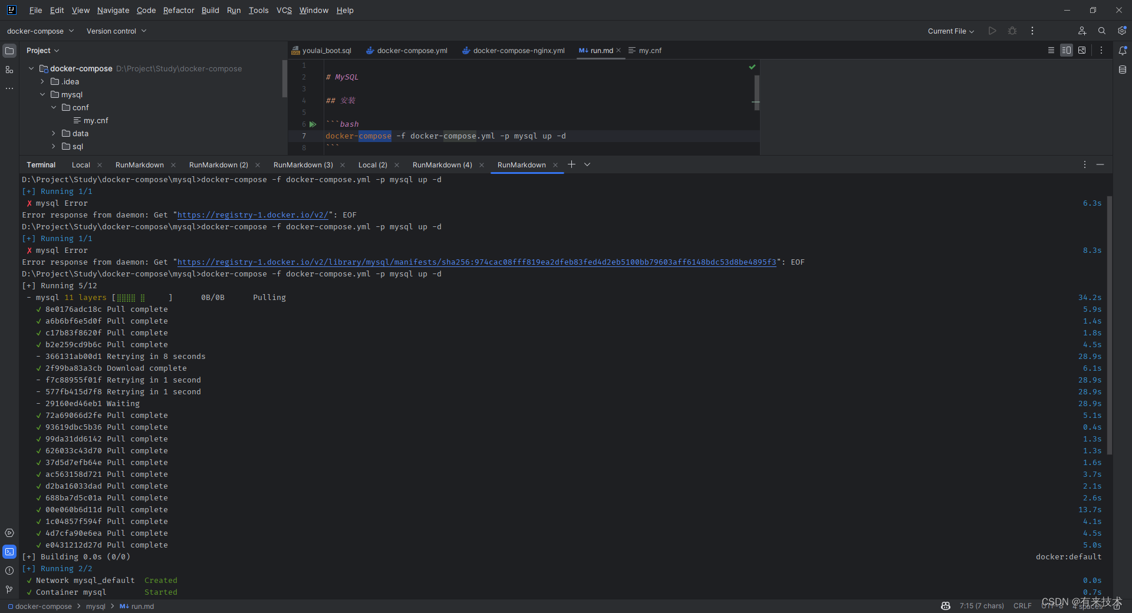This screenshot has height=613, width=1132.
Task: Open the Tools menu
Action: [258, 10]
